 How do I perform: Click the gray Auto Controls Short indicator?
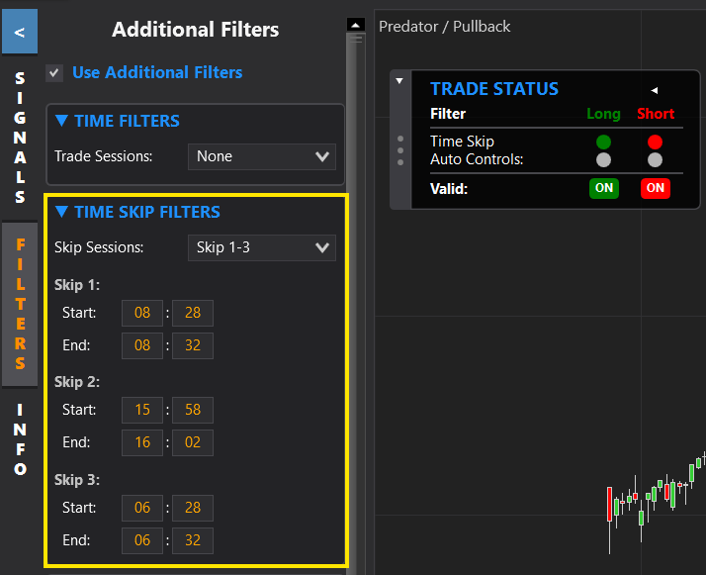click(655, 159)
